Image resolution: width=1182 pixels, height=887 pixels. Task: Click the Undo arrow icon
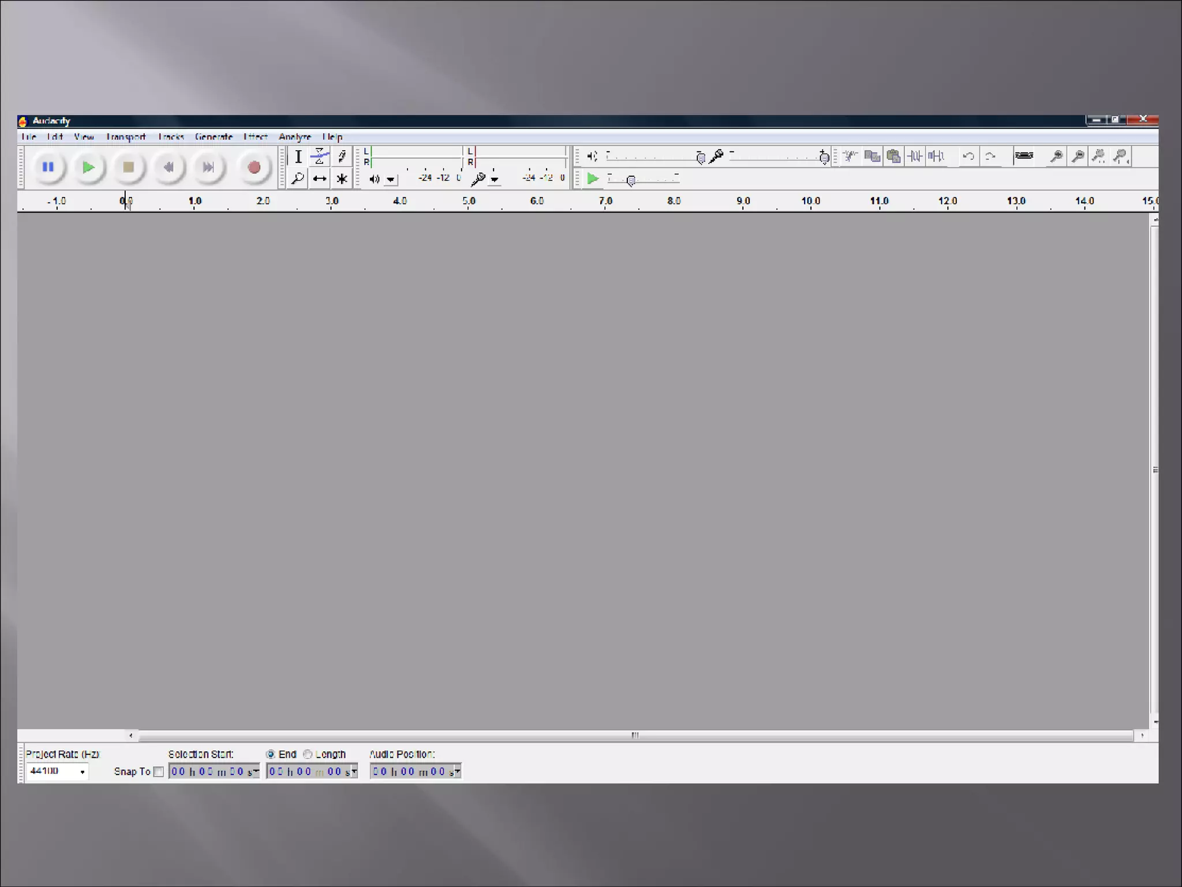coord(968,156)
